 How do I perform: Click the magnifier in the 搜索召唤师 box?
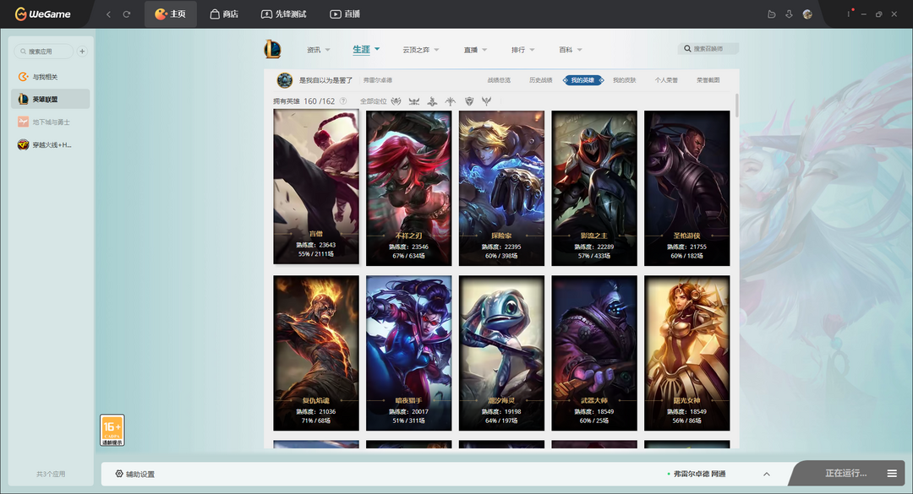pyautogui.click(x=687, y=49)
